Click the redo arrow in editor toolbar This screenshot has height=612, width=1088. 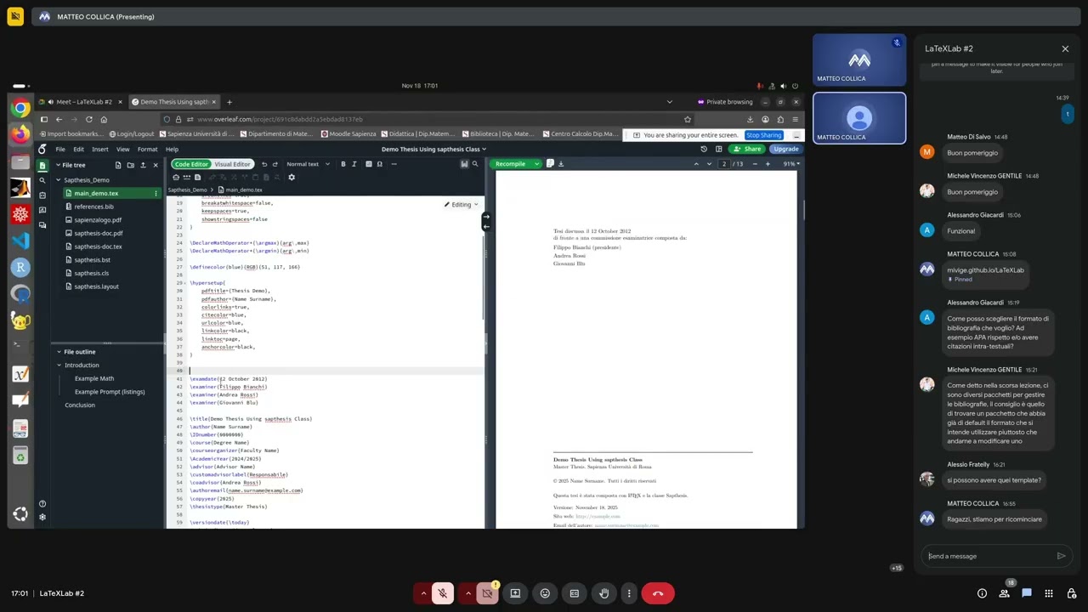[x=275, y=164]
